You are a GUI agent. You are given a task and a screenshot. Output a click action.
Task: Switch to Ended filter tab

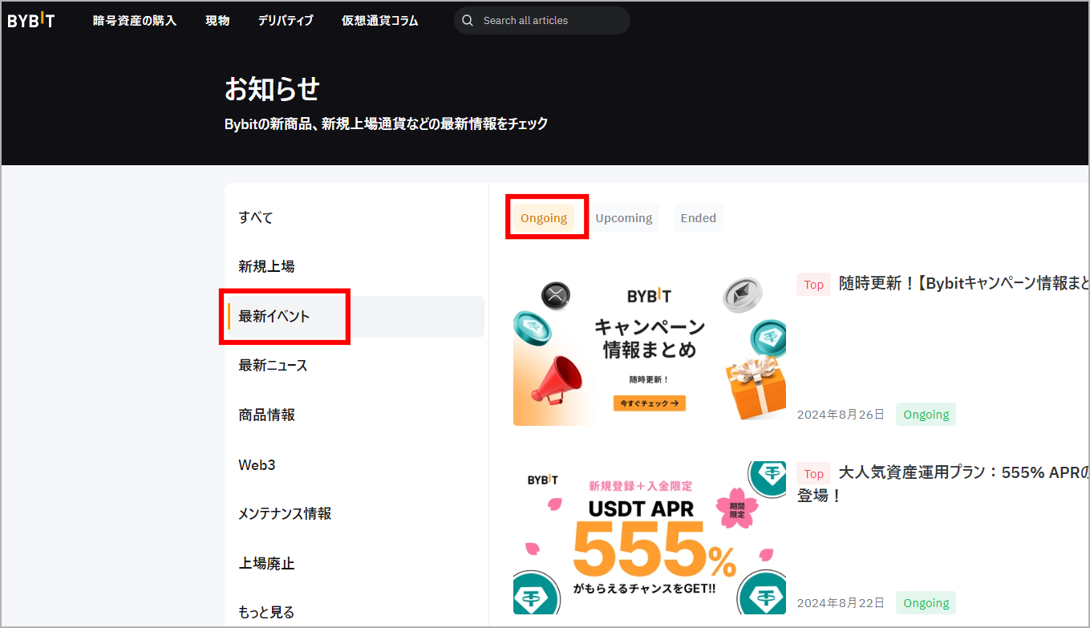(x=699, y=218)
